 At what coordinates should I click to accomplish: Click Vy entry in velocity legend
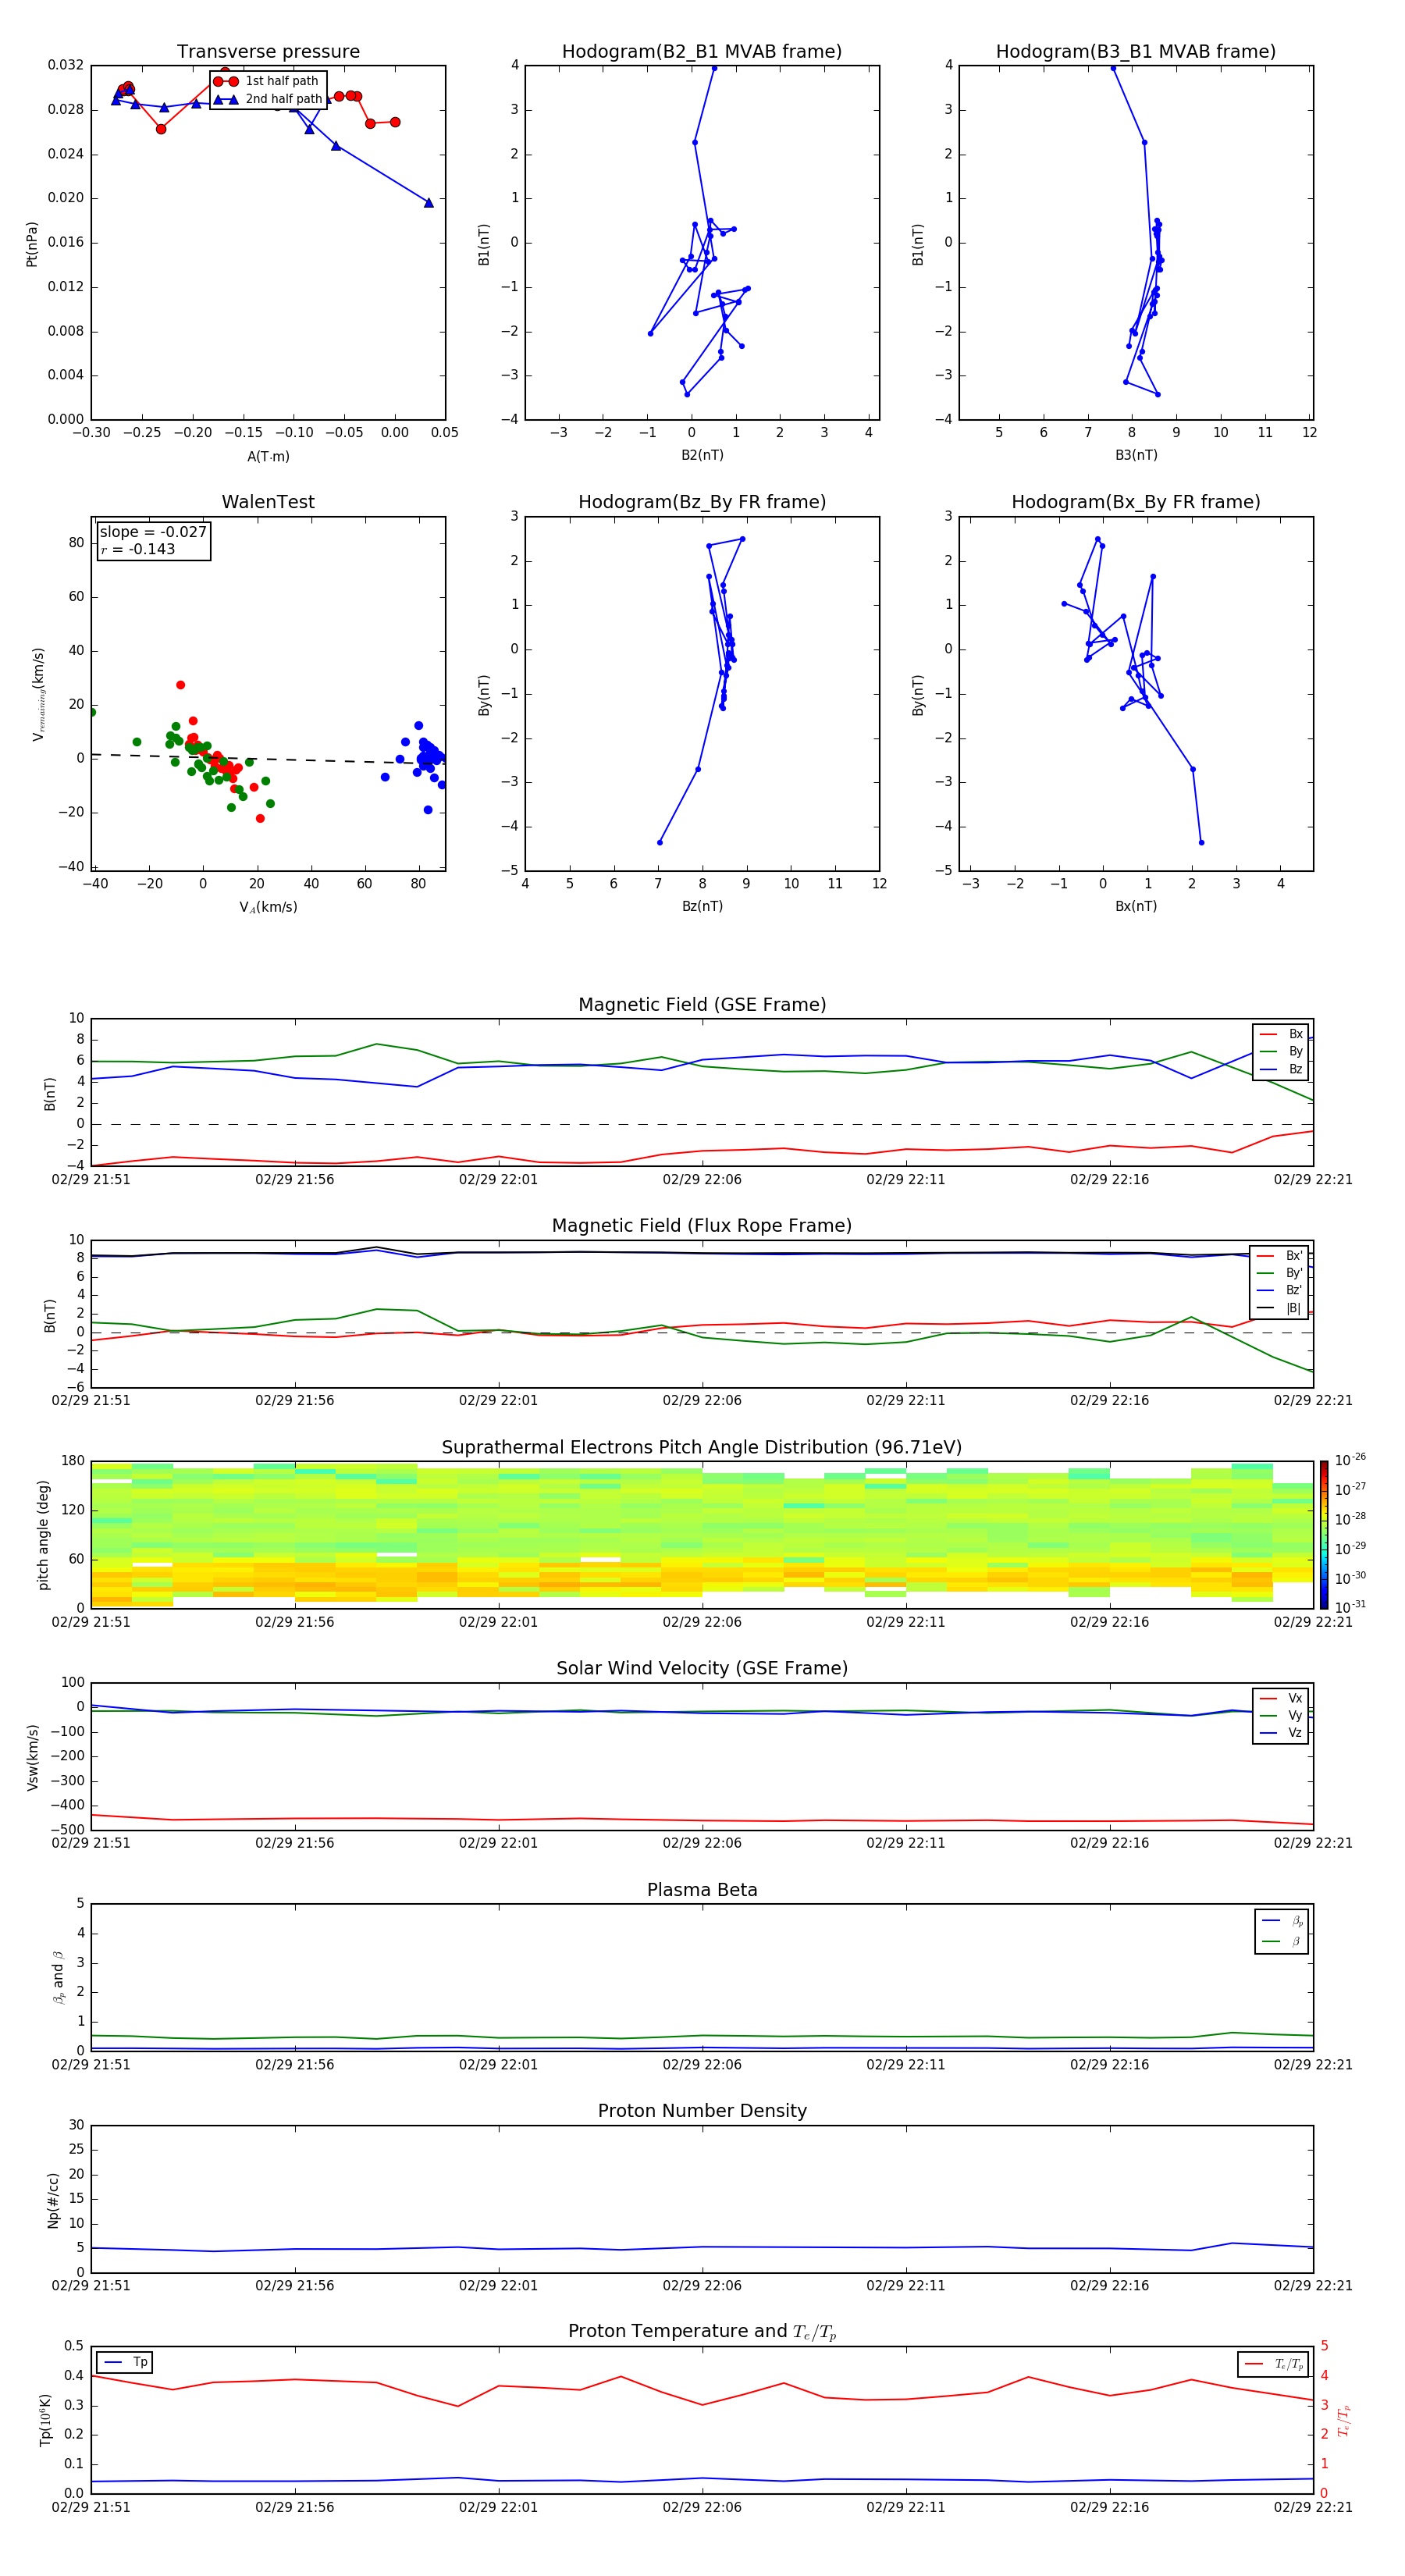coord(1281,1715)
